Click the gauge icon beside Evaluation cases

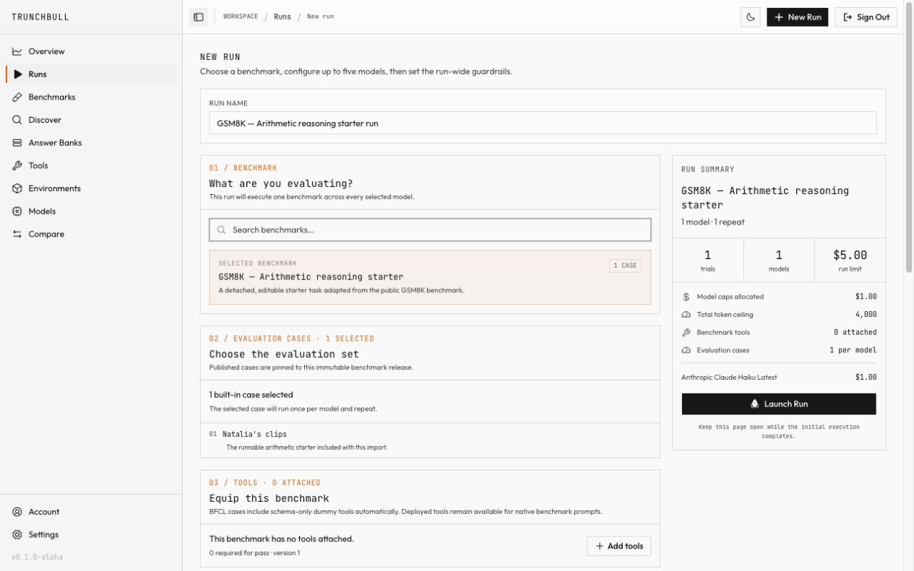686,350
